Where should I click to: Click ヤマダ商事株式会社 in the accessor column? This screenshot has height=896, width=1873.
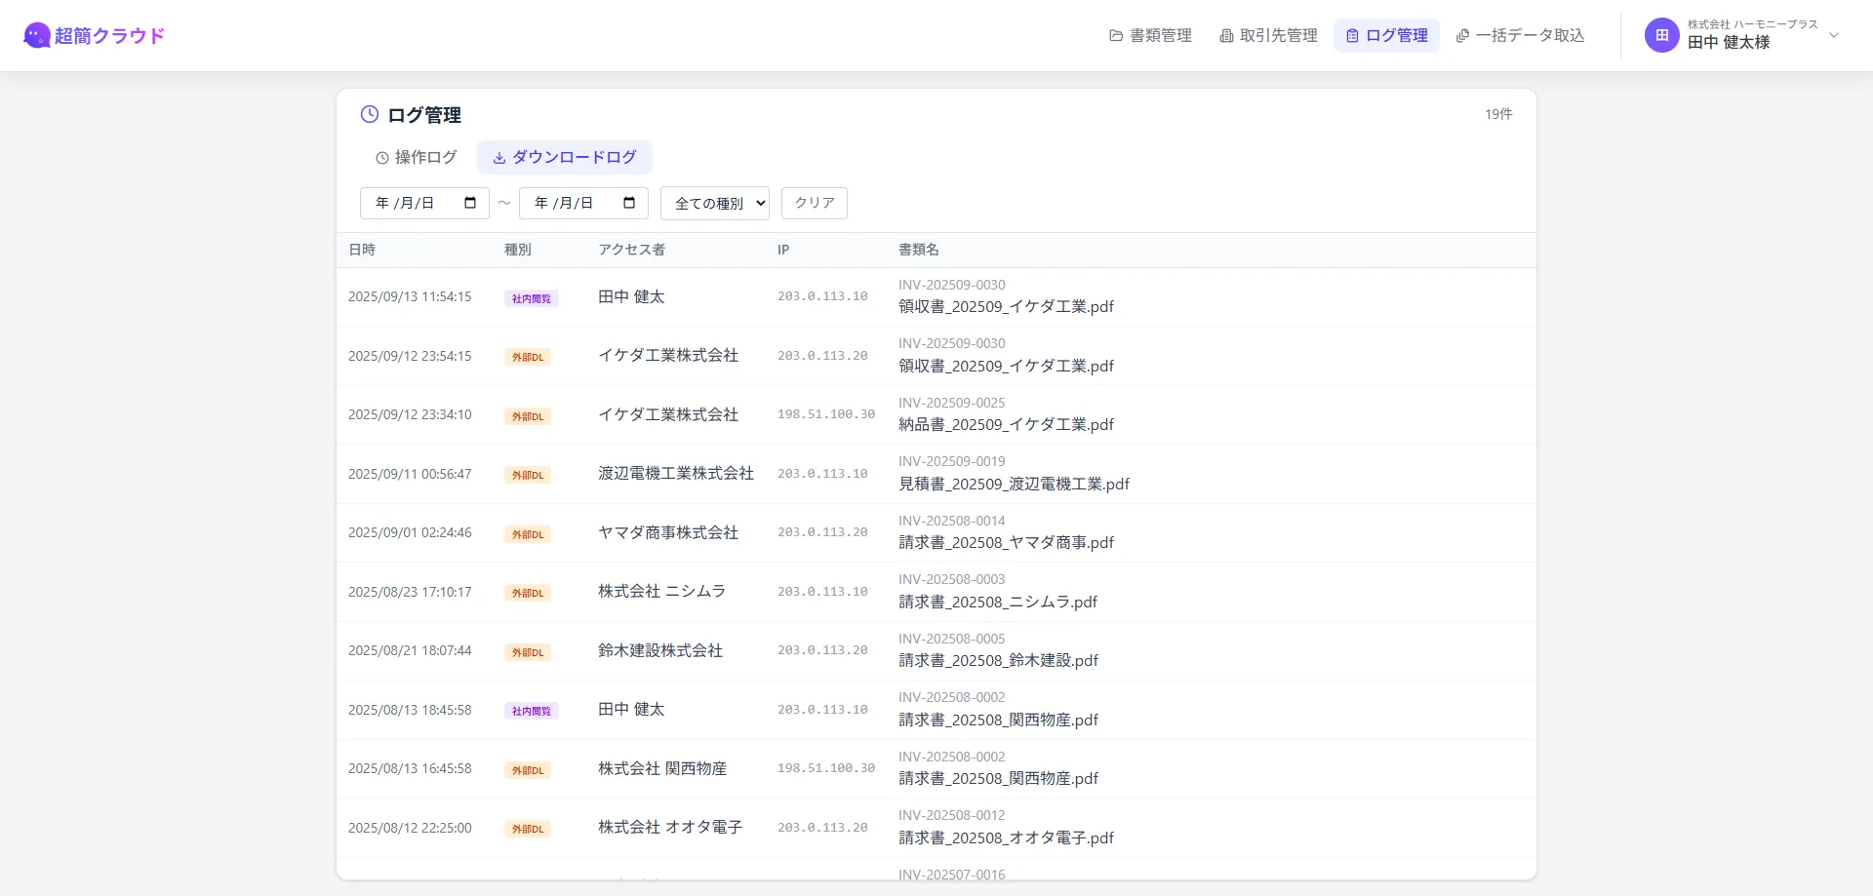[x=668, y=532]
